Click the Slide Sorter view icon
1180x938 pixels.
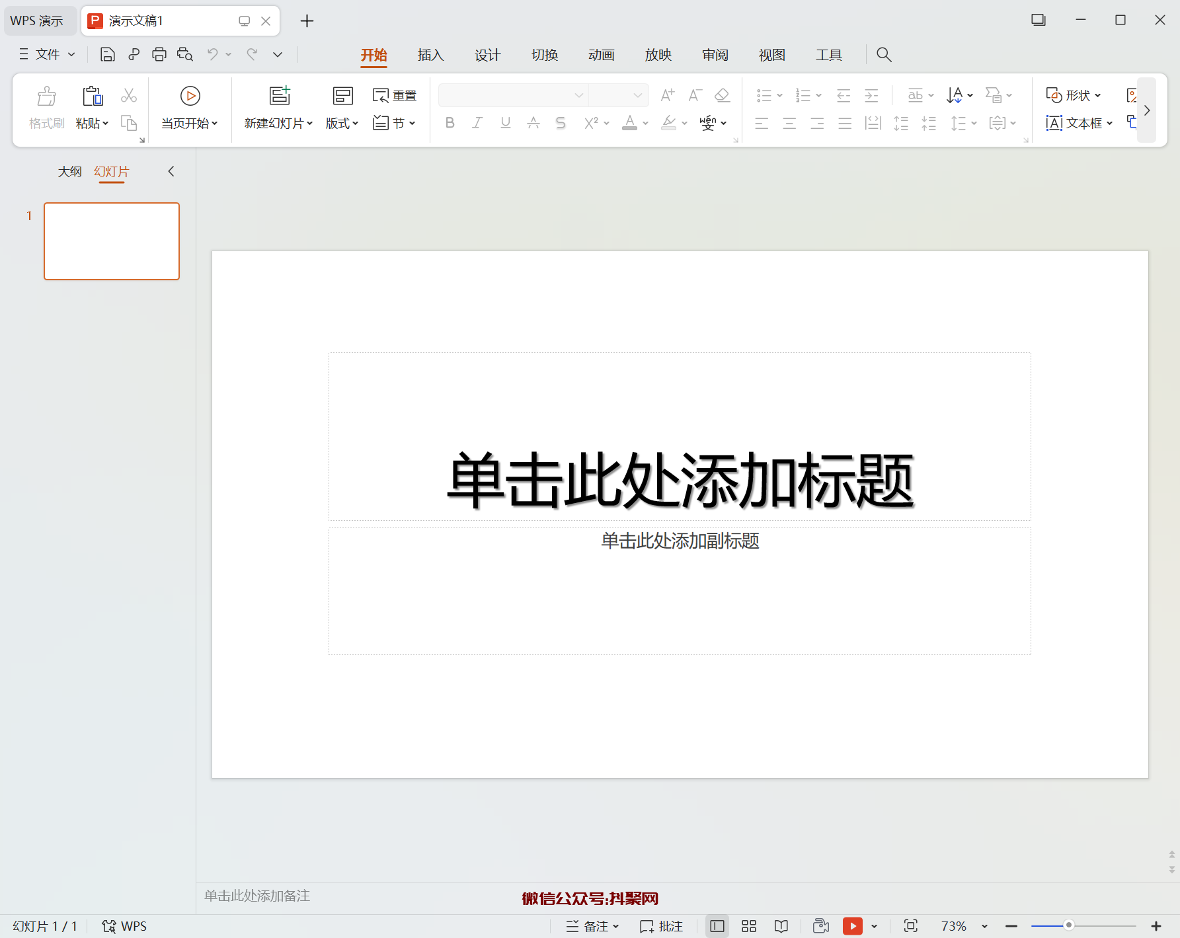749,926
